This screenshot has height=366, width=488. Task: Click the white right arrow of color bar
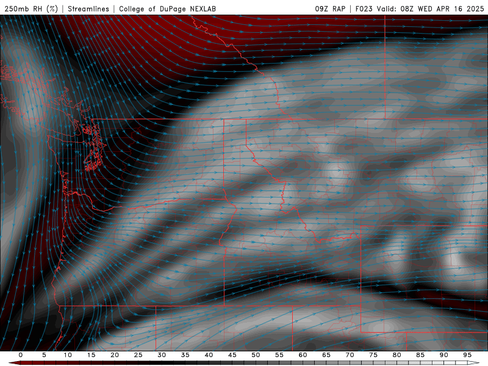474,363
